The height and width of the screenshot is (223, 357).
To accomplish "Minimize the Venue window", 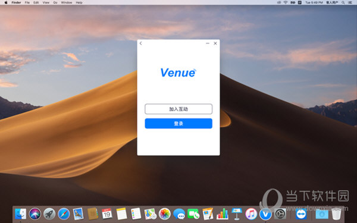I will (x=208, y=43).
